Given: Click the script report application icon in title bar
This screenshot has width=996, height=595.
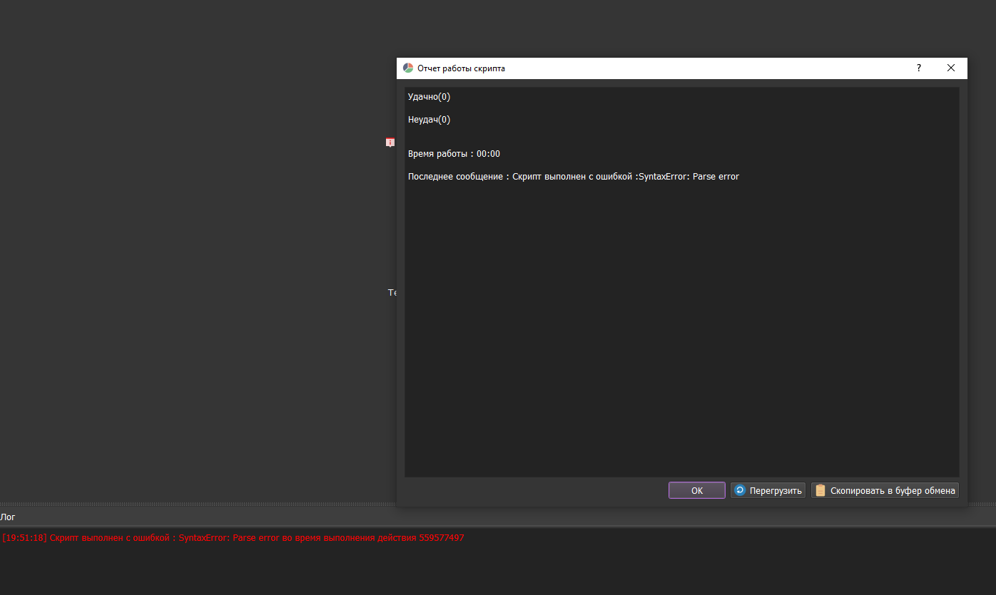Looking at the screenshot, I should (x=407, y=68).
